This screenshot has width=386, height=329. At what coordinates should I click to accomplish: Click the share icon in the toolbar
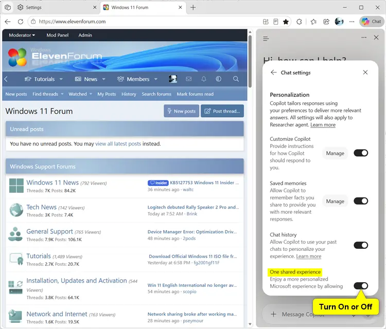[326, 22]
